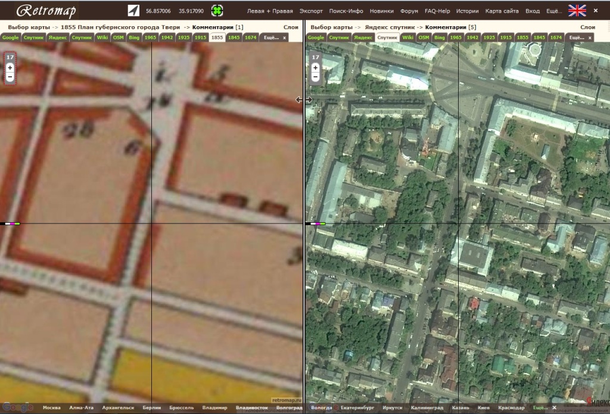Screen dimensions: 610x414
Task: Open the Левая + Правая menu
Action: coord(270,11)
